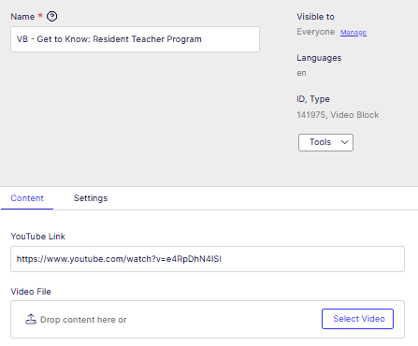Click the upload icon in Video File area
Image resolution: width=418 pixels, height=346 pixels.
coord(31,319)
